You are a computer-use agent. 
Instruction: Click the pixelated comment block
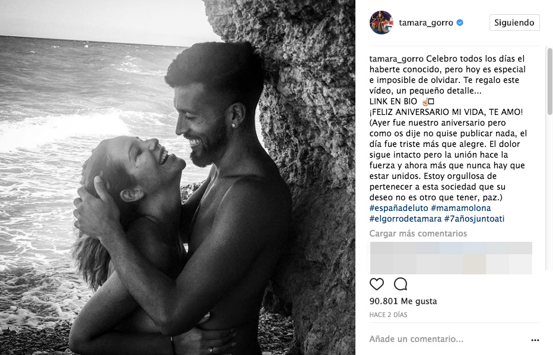click(451, 258)
